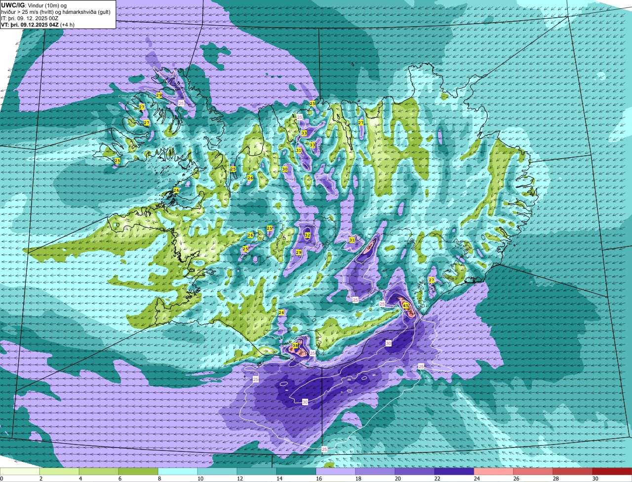Click the 'IT: þri. 09. 12. 2025 00Z' line

[29, 18]
